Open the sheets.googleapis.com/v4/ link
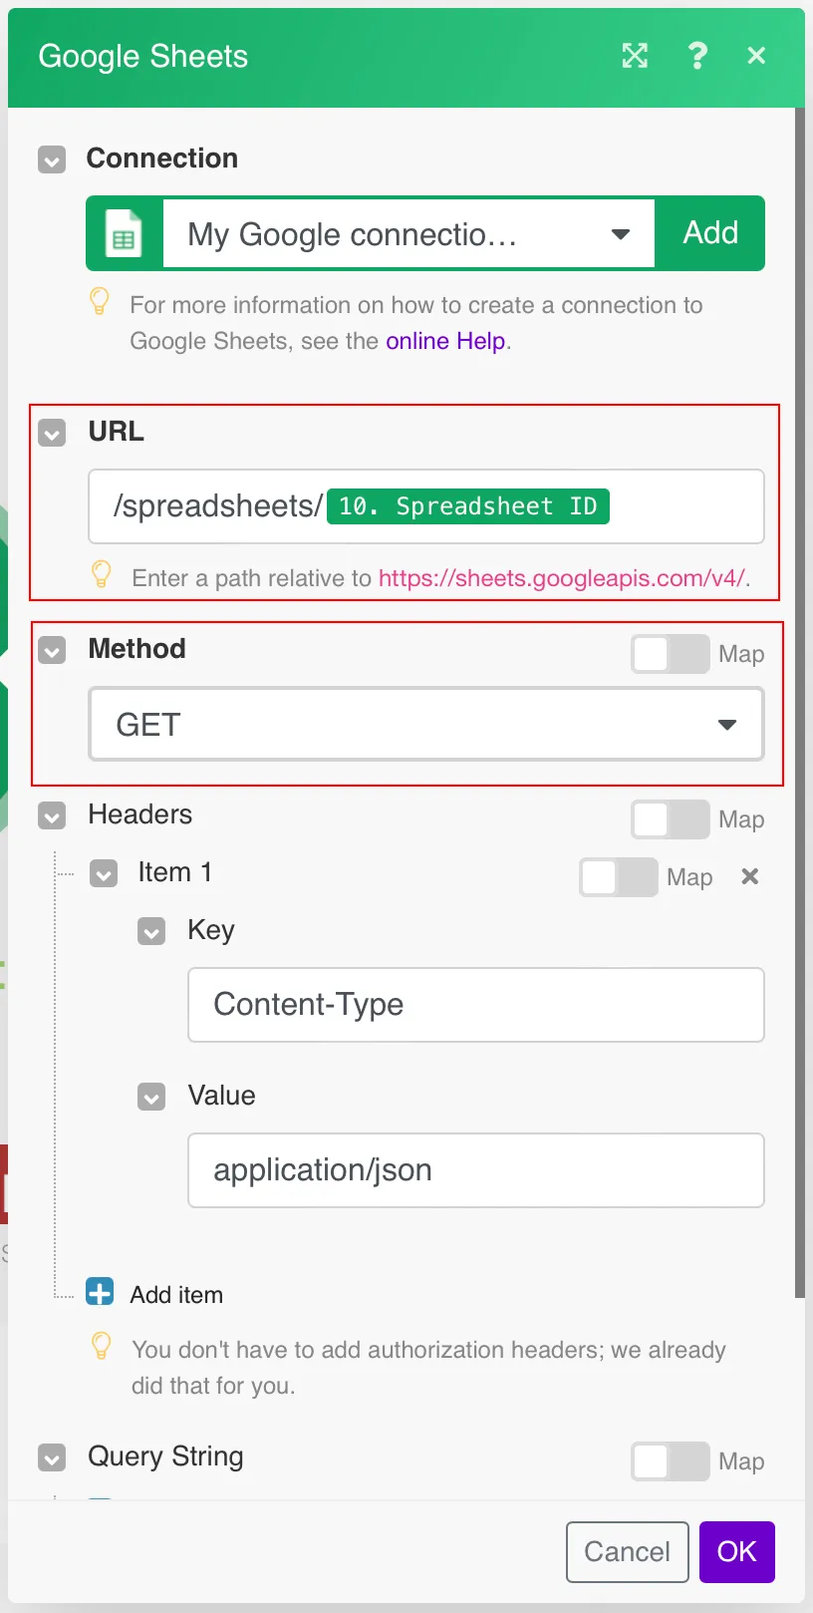 pos(562,578)
